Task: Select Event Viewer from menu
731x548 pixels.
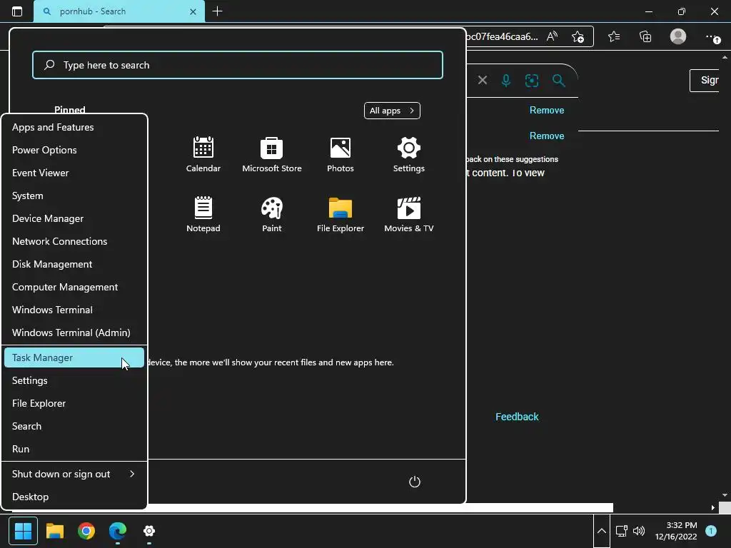Action: click(x=74, y=173)
